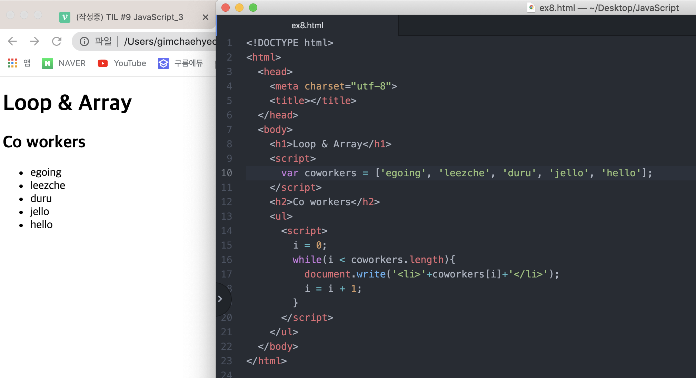Viewport: 696px width, 378px height.
Task: Expand the editor's collapsed side panel chevron
Action: click(x=220, y=299)
